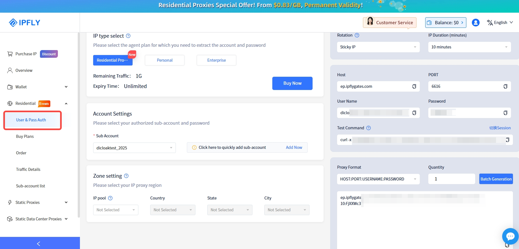Click the Wallet icon in sidebar
This screenshot has width=519, height=249.
click(x=10, y=87)
